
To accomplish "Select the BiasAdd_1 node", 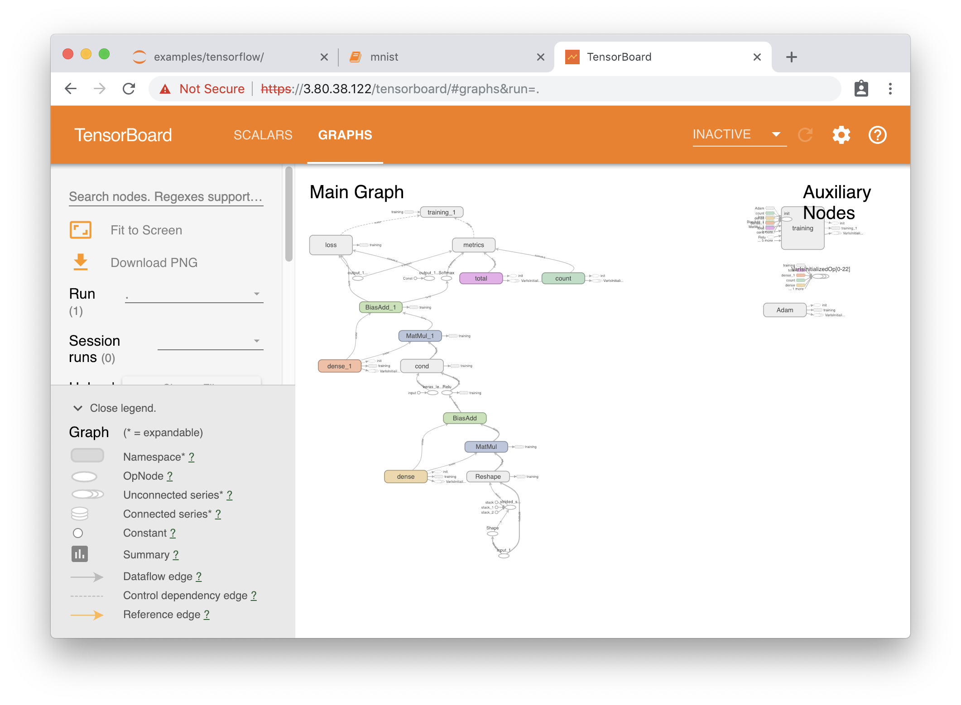I will [380, 307].
